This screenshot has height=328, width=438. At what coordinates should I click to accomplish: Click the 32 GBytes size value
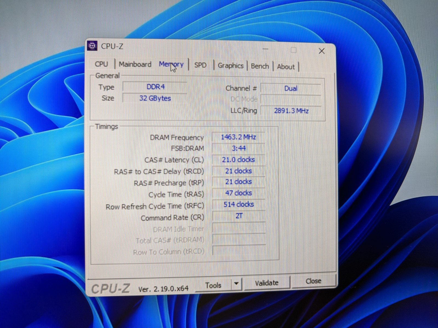coord(155,98)
